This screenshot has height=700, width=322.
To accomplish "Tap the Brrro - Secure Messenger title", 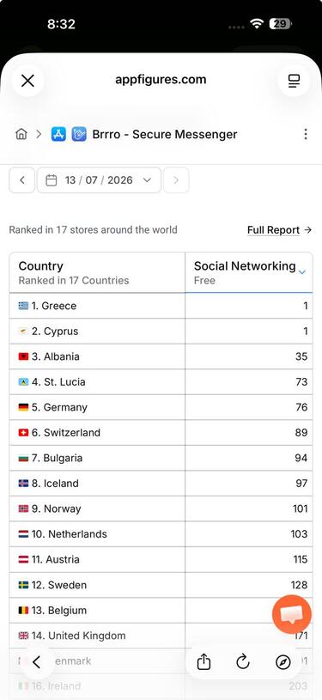I will click(x=165, y=134).
